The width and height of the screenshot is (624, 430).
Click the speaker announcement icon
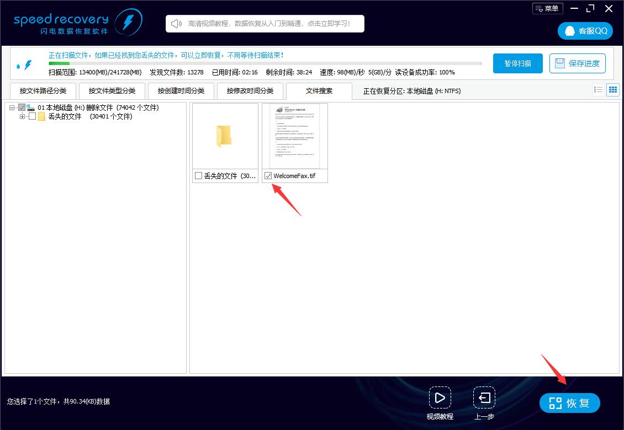(x=176, y=23)
